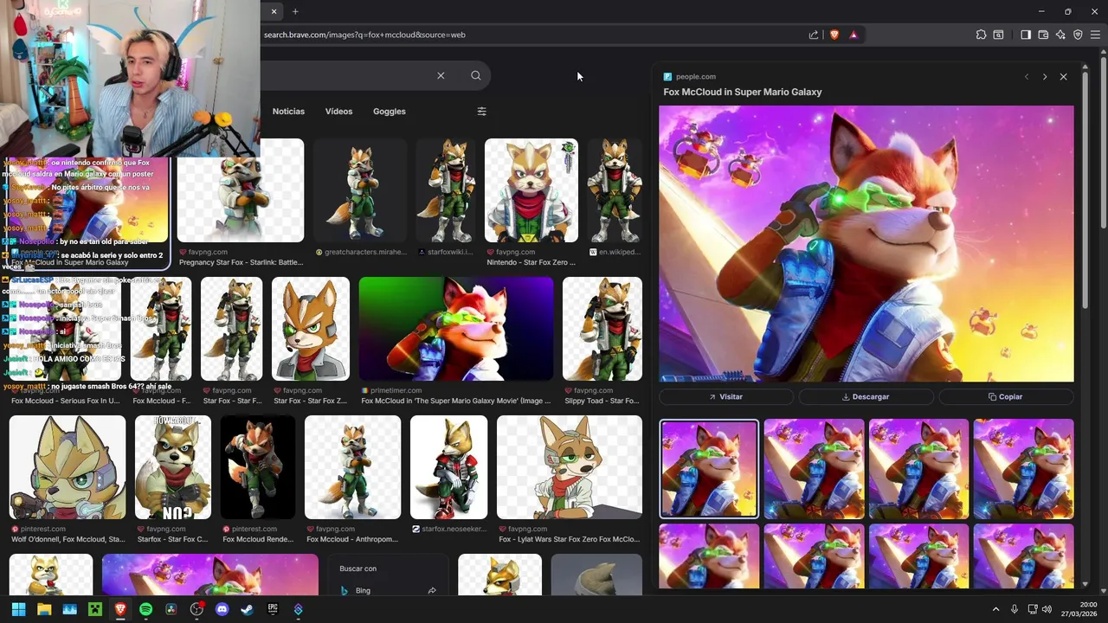
Task: Open the Leo AI sparkle icon
Action: (x=1060, y=35)
